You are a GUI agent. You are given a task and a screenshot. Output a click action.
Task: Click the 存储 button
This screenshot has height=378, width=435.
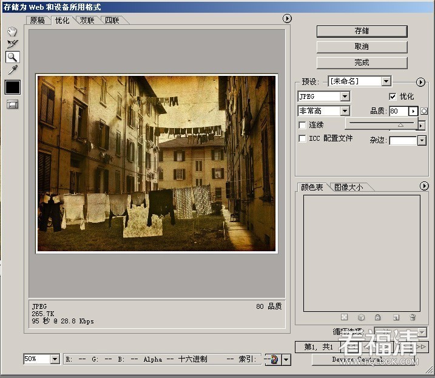pos(362,31)
